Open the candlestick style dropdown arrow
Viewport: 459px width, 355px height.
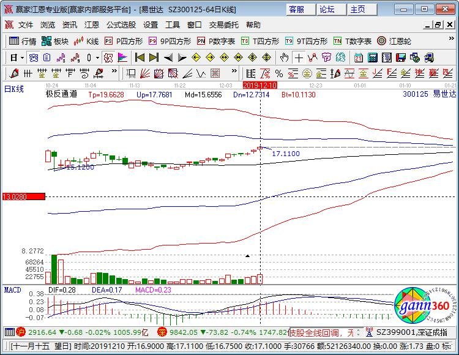[97, 58]
